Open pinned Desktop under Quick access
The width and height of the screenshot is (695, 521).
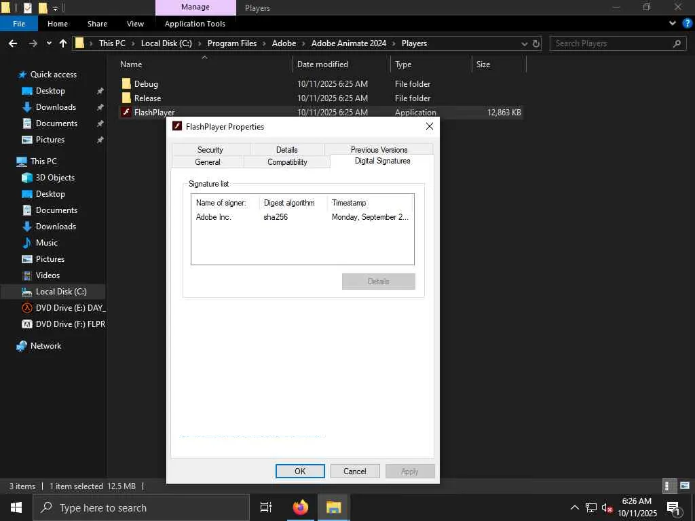coord(50,91)
